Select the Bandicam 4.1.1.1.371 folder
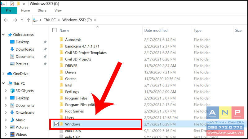Screen dimensions: 248x139 82,46
